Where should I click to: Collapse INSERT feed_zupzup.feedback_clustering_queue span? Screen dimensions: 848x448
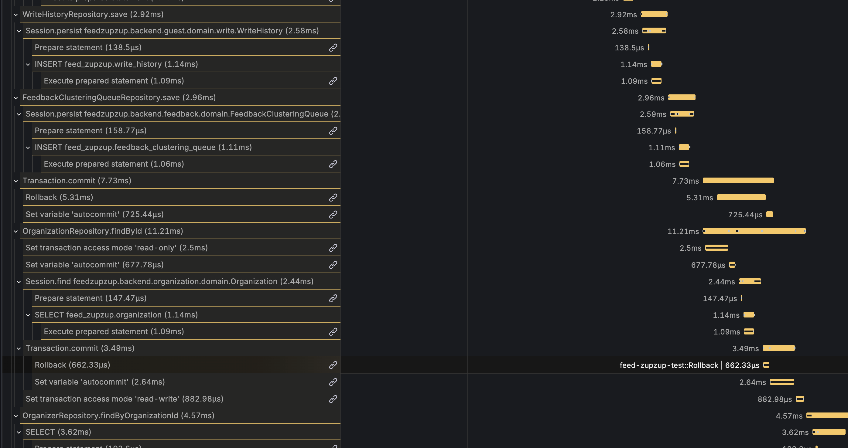(28, 148)
